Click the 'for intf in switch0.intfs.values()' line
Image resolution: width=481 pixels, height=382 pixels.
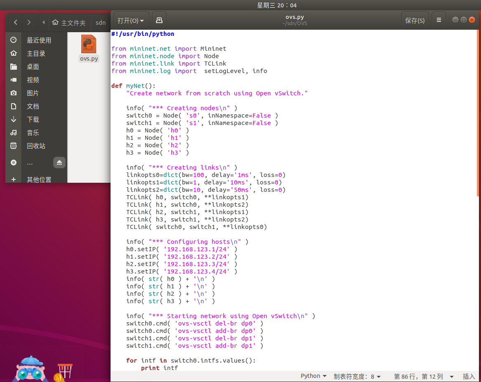click(191, 361)
